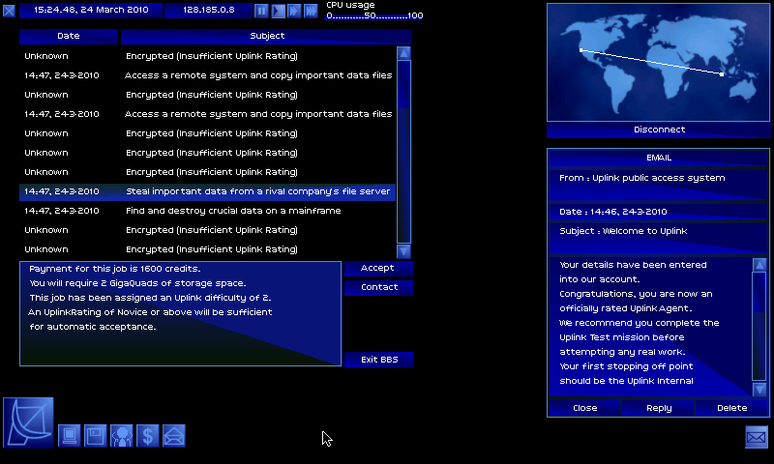The height and width of the screenshot is (464, 774).
Task: Click the 128.185.0.8 IP address field
Action: pyautogui.click(x=208, y=10)
